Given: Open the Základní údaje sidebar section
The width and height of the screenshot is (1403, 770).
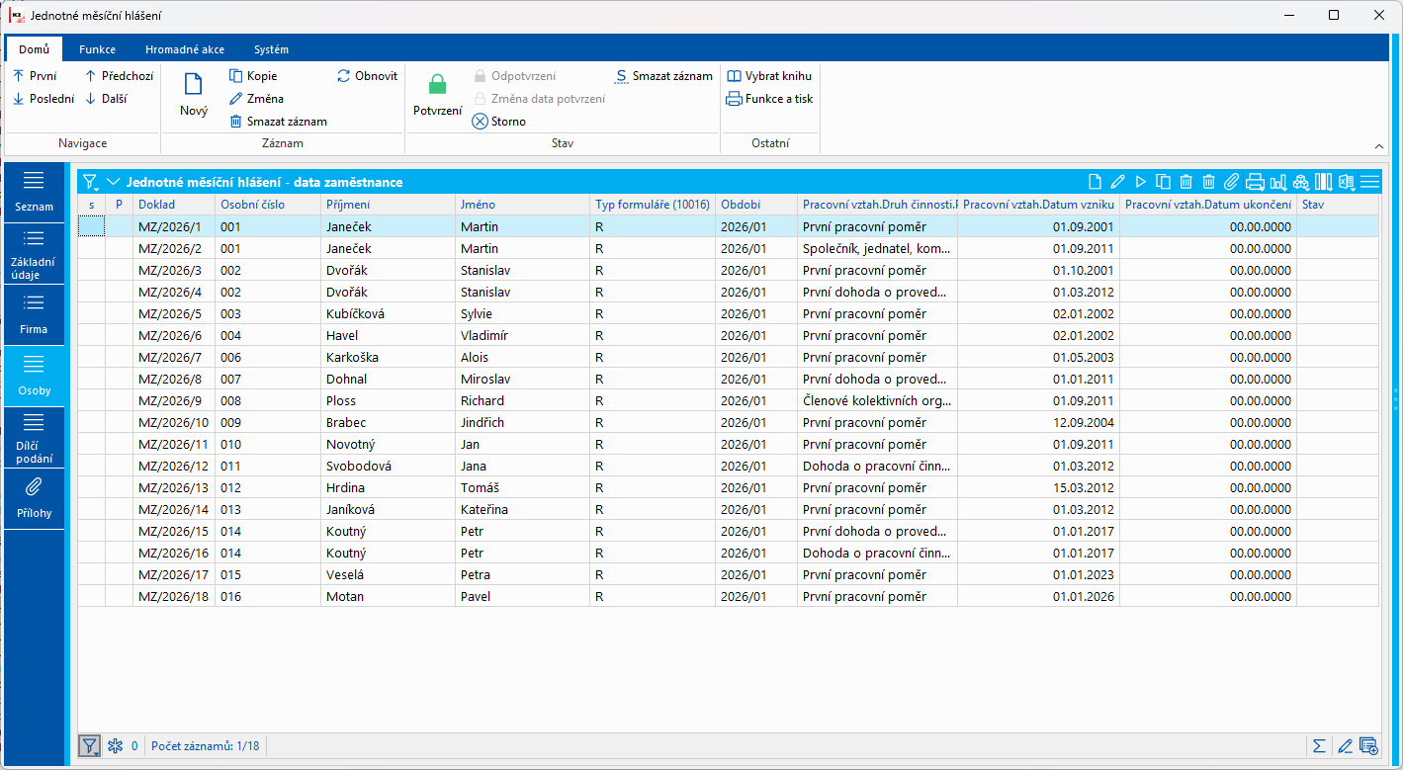Looking at the screenshot, I should (x=34, y=254).
